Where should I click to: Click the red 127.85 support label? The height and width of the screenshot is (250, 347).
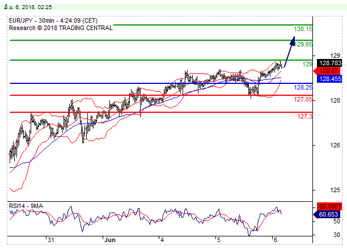pyautogui.click(x=303, y=99)
